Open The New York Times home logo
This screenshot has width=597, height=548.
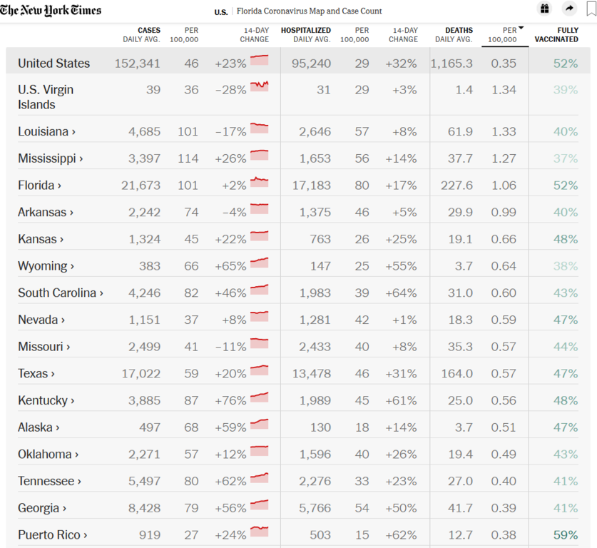tap(51, 10)
